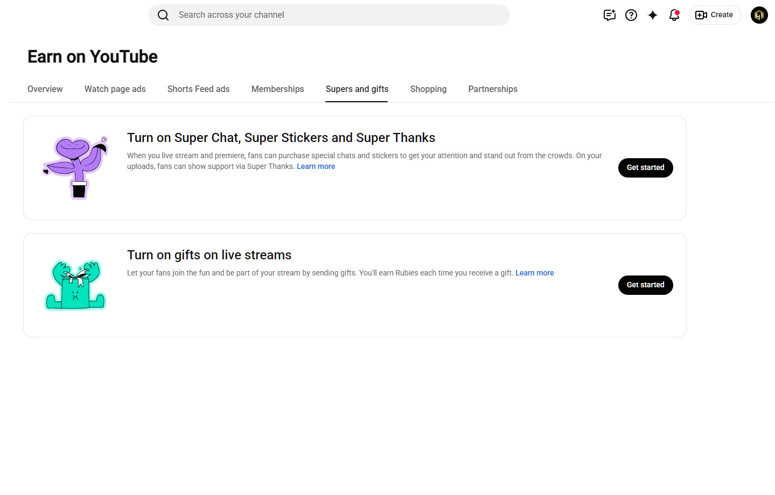Click the purple plant Super Chat illustration
Screen dimensions: 775x495
coord(76,168)
